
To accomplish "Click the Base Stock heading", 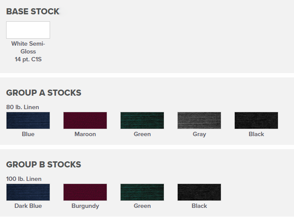I will [x=33, y=12].
